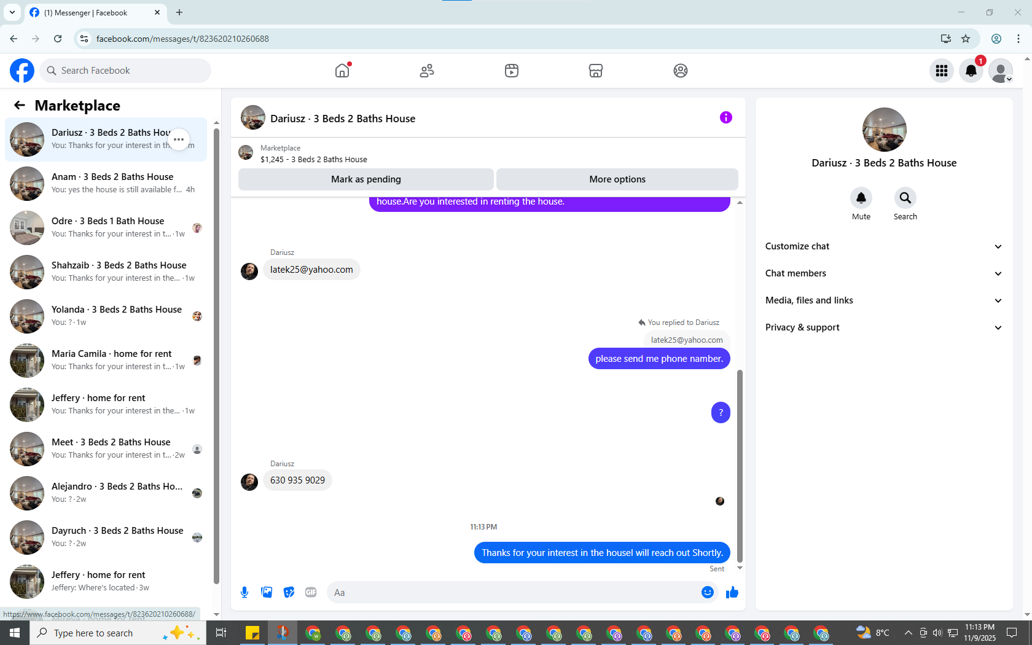Viewport: 1032px width, 645px height.
Task: Open the conversation information icon
Action: 726,117
